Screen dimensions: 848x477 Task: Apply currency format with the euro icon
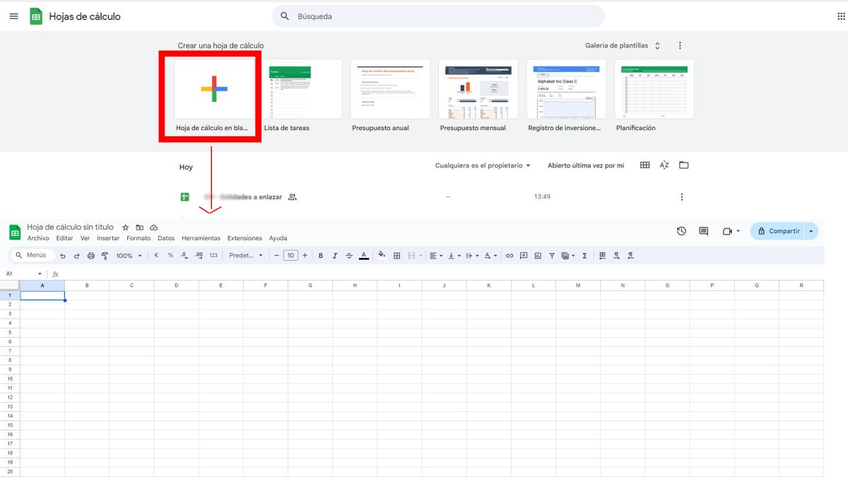coord(156,255)
